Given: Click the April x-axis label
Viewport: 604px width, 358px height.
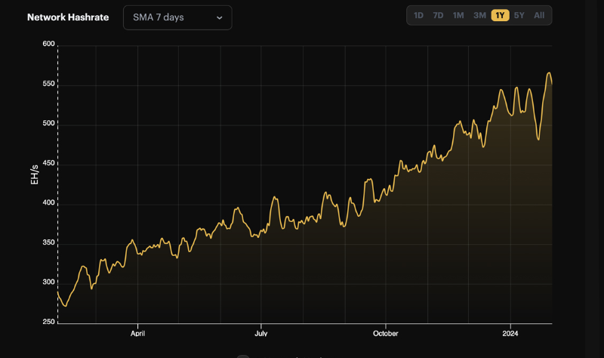Looking at the screenshot, I should click(137, 333).
